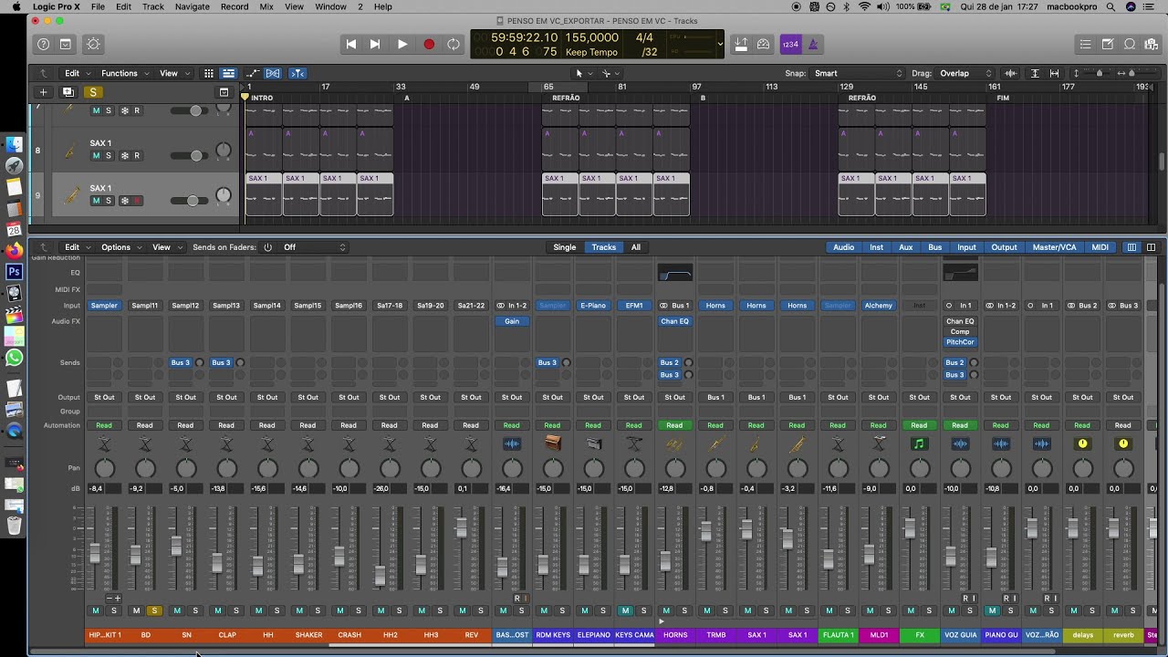Open the Mixer Options menu
Screen dimensions: 1168x657
pyautogui.click(x=120, y=247)
